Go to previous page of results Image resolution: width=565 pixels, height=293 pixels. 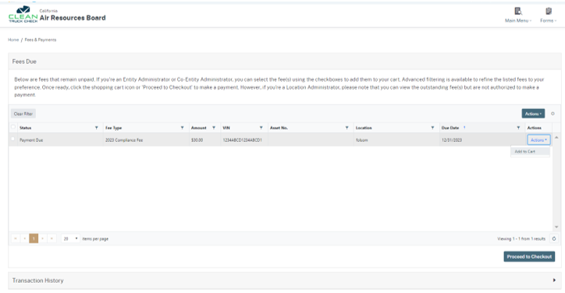pos(24,238)
